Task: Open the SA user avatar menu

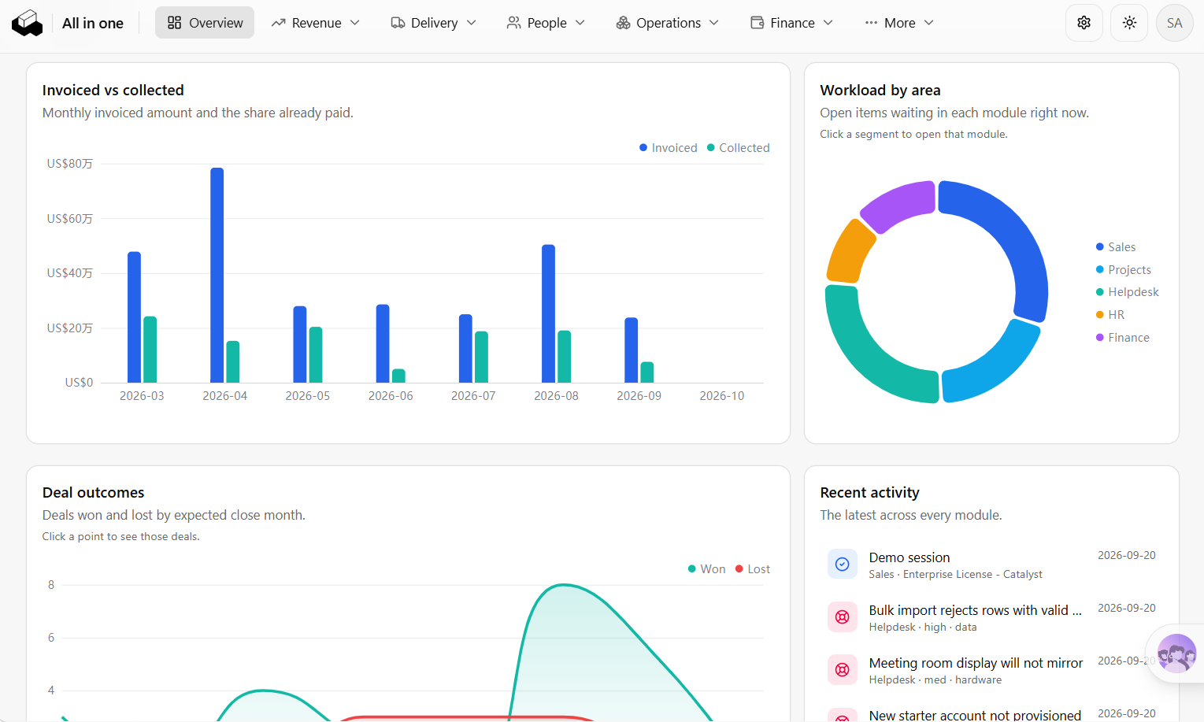Action: (x=1175, y=23)
